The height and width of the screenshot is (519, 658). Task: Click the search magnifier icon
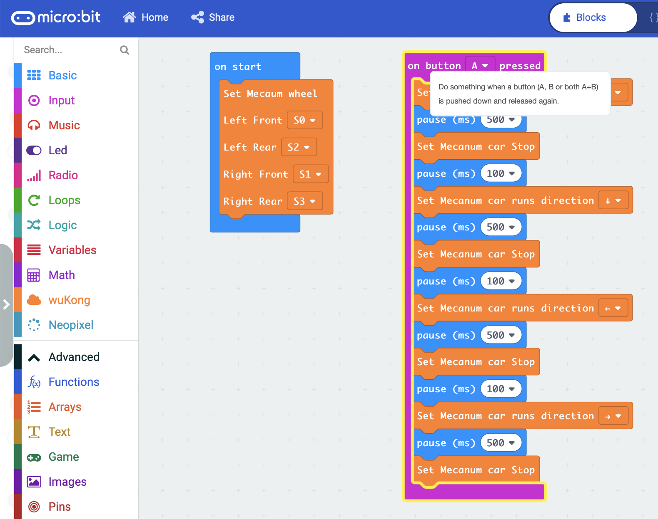tap(124, 50)
